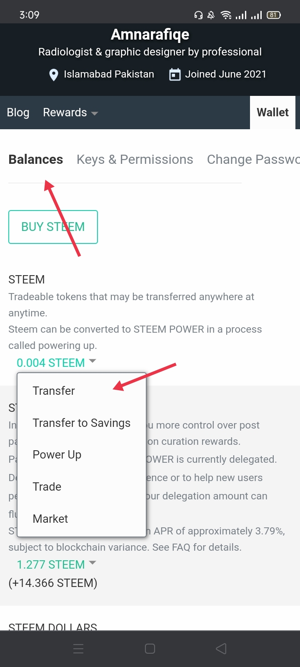Select Transfer from the STEEM menu
The height and width of the screenshot is (667, 300).
(x=54, y=391)
